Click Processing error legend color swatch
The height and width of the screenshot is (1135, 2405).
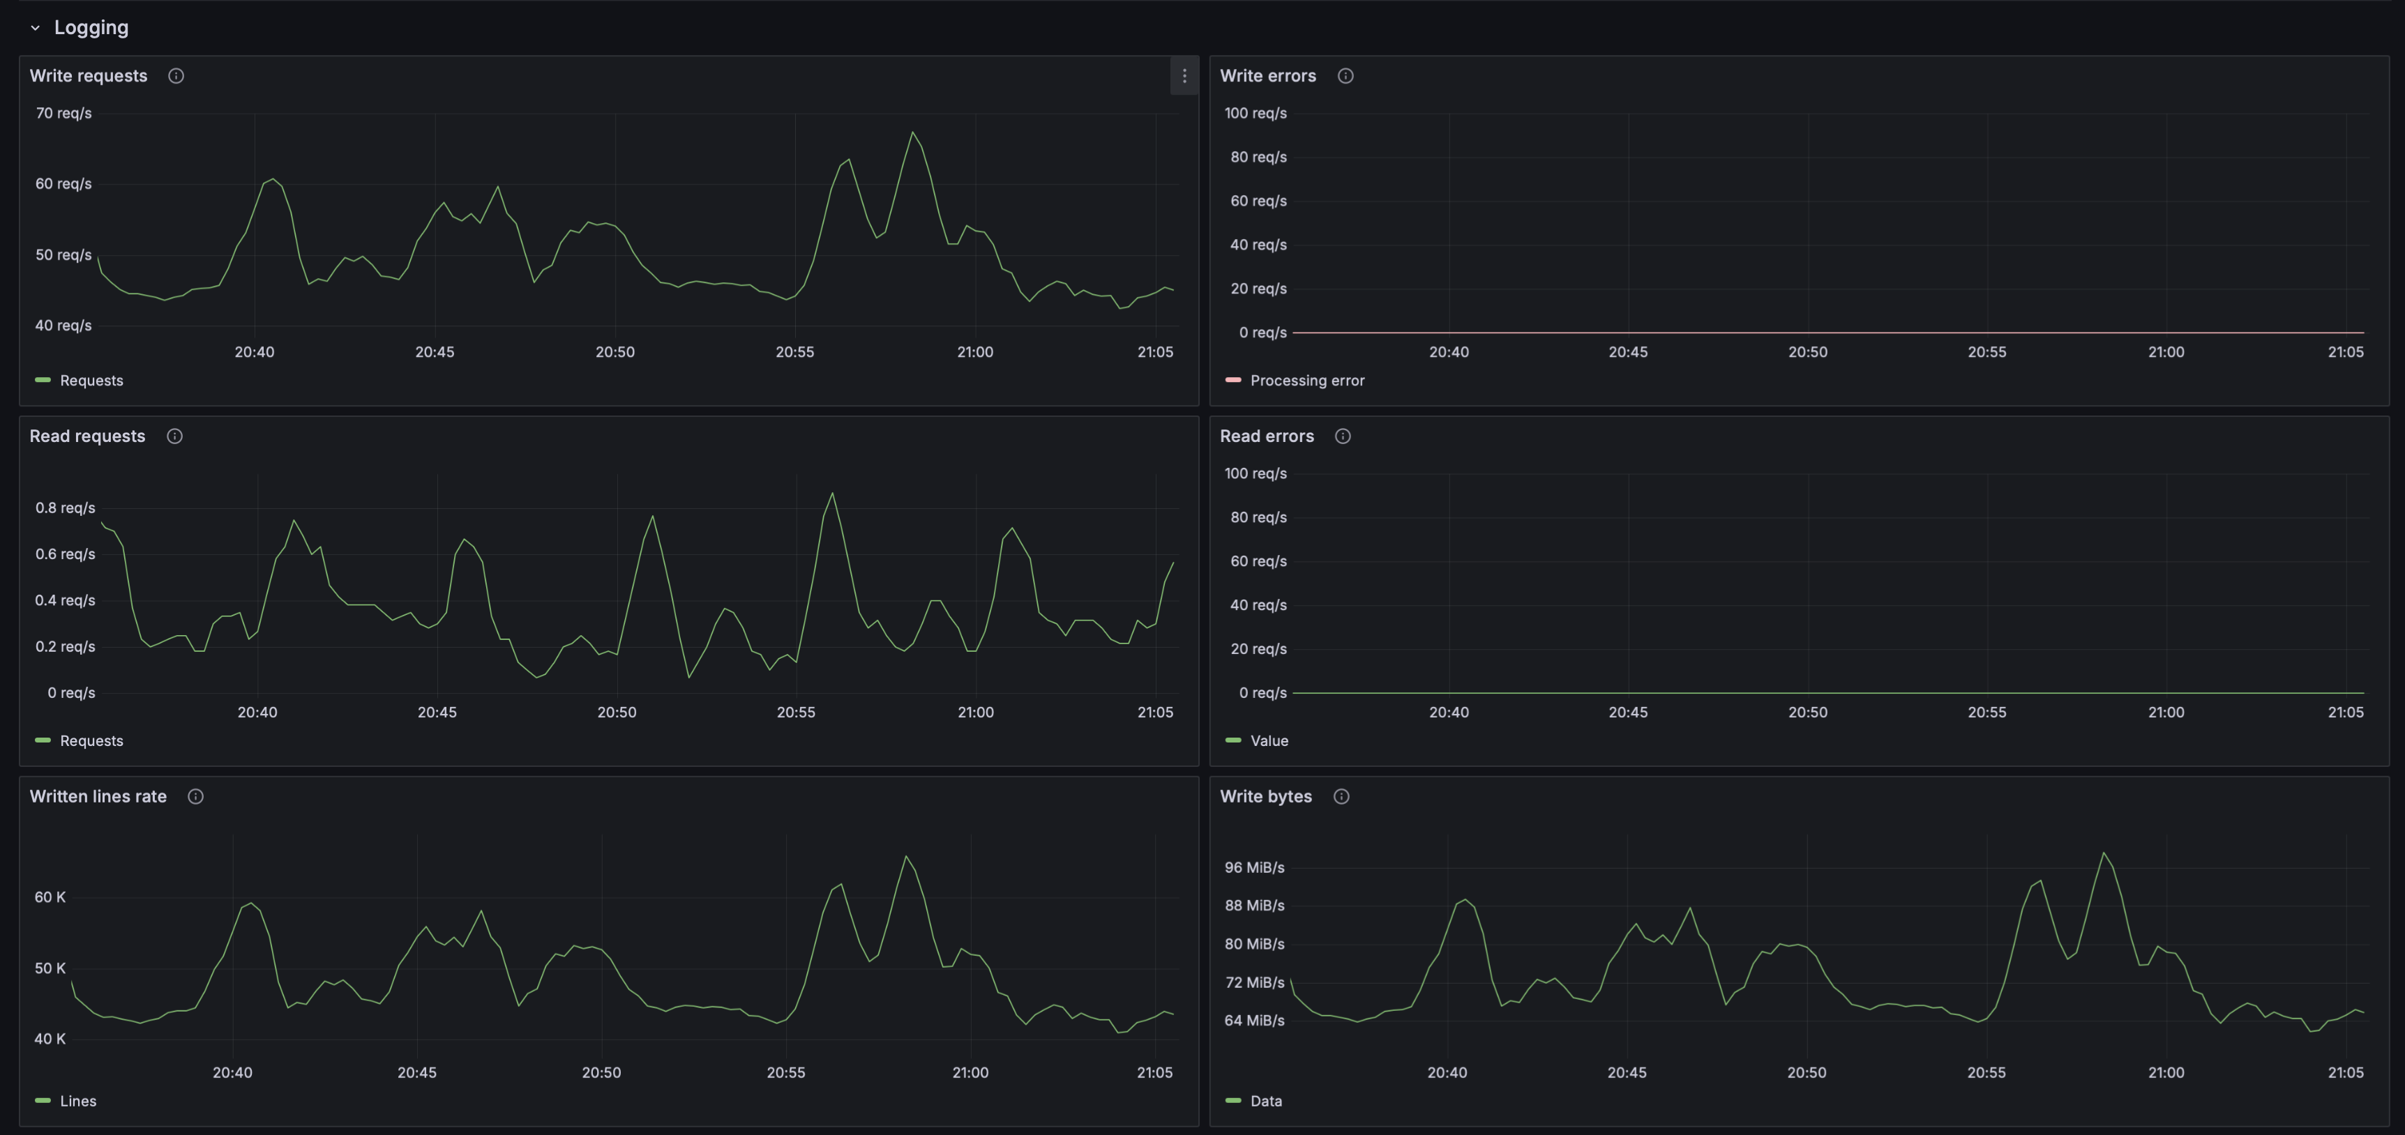point(1233,380)
